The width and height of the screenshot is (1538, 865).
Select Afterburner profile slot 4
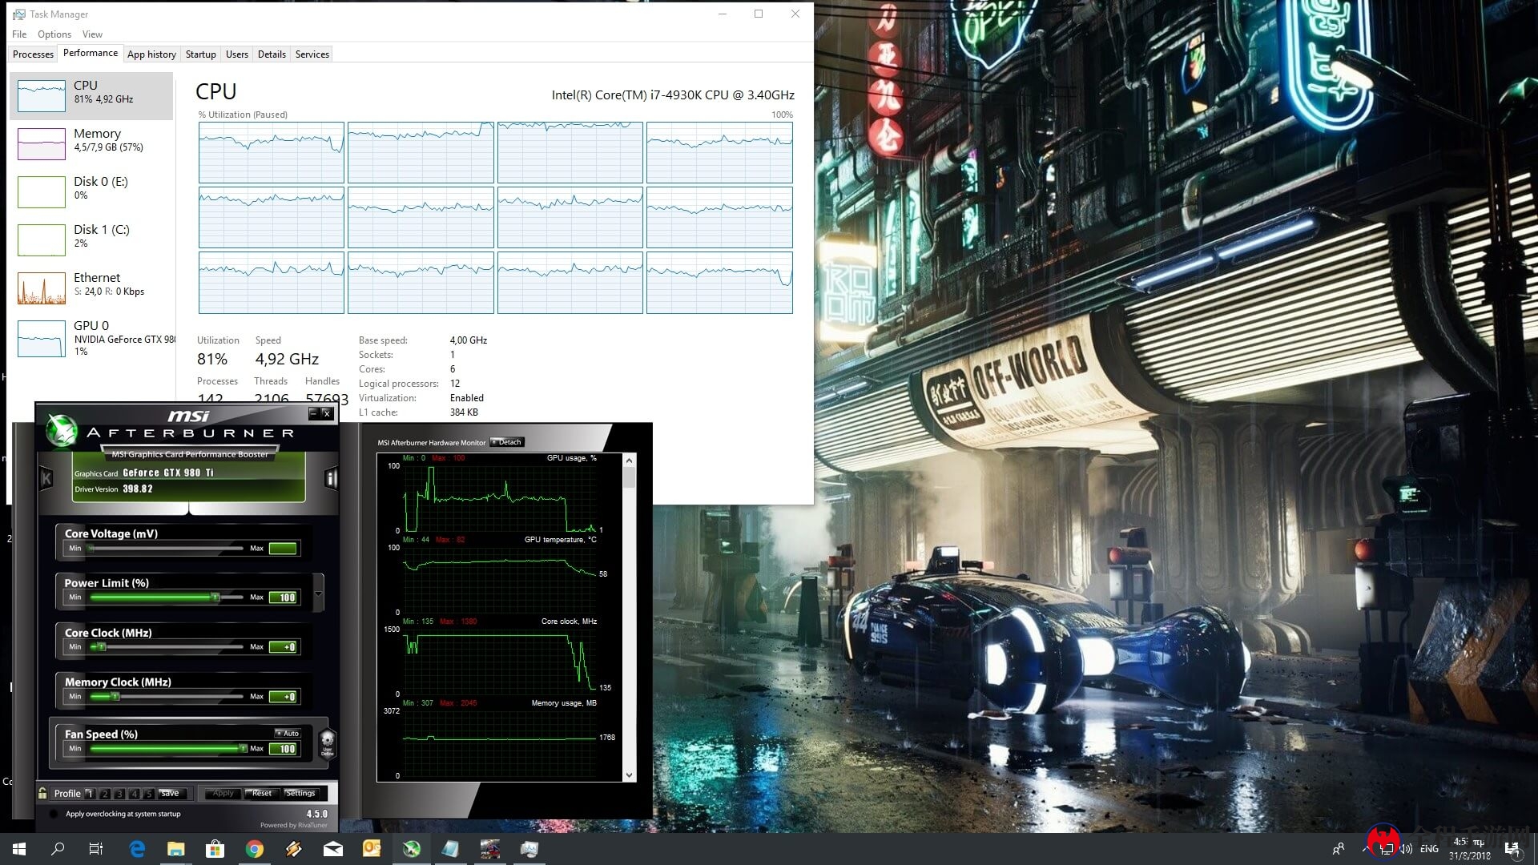pos(135,794)
